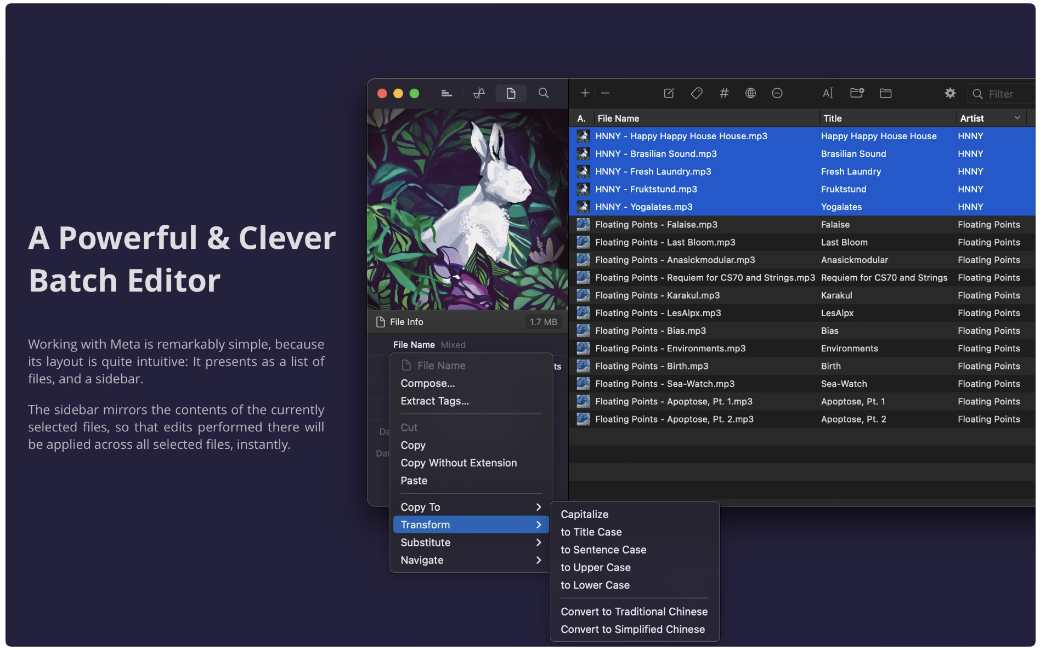This screenshot has height=650, width=1040.
Task: Open the waveform audio view
Action: (479, 93)
